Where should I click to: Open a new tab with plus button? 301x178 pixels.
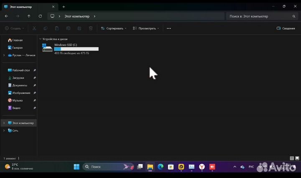pyautogui.click(x=64, y=7)
